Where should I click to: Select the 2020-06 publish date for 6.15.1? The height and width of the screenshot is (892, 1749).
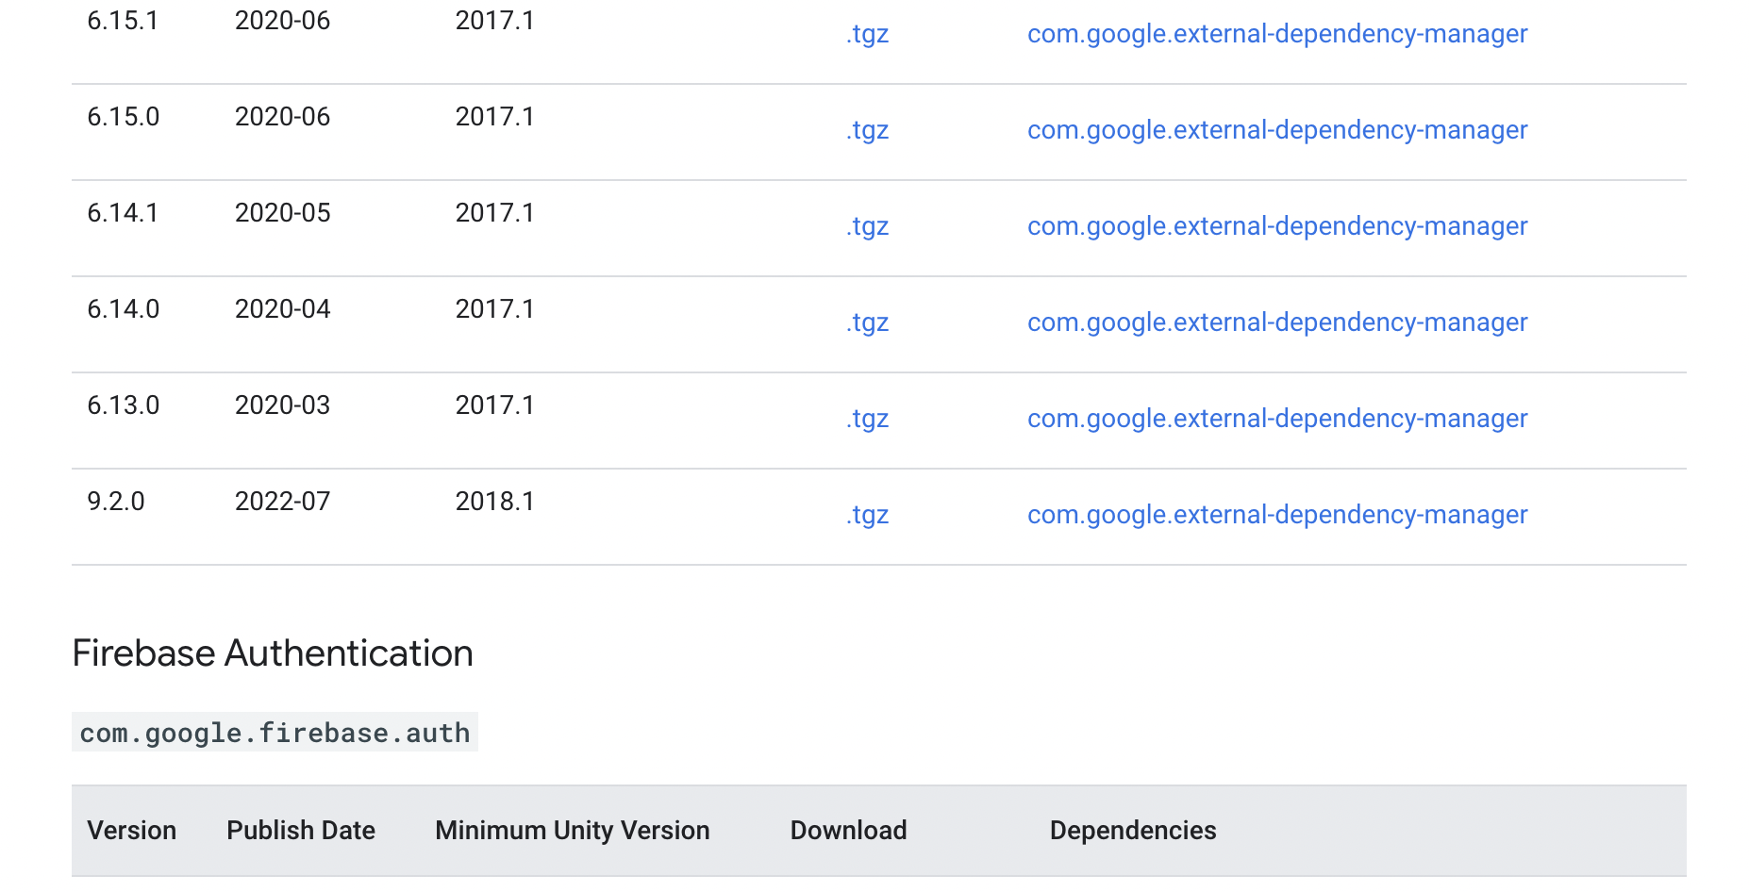pyautogui.click(x=282, y=21)
